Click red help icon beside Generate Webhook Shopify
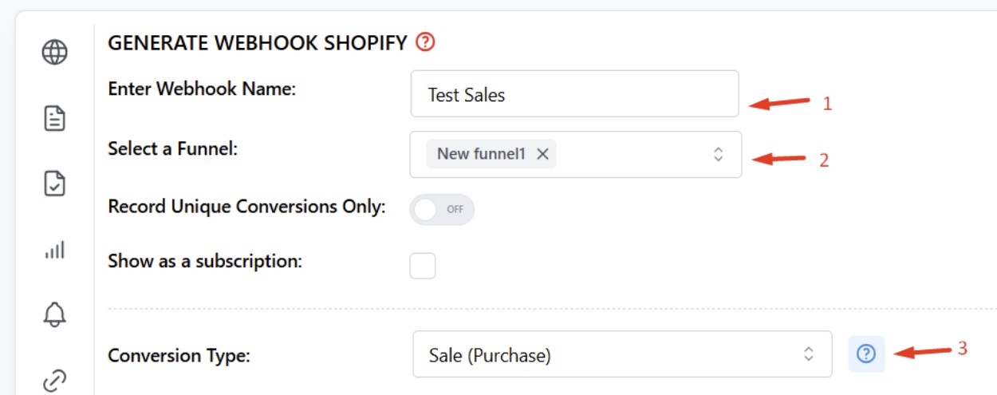This screenshot has width=997, height=395. 426,42
